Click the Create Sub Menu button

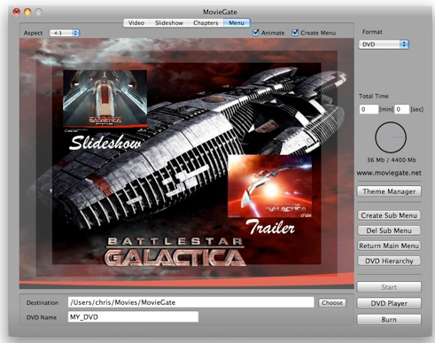389,215
